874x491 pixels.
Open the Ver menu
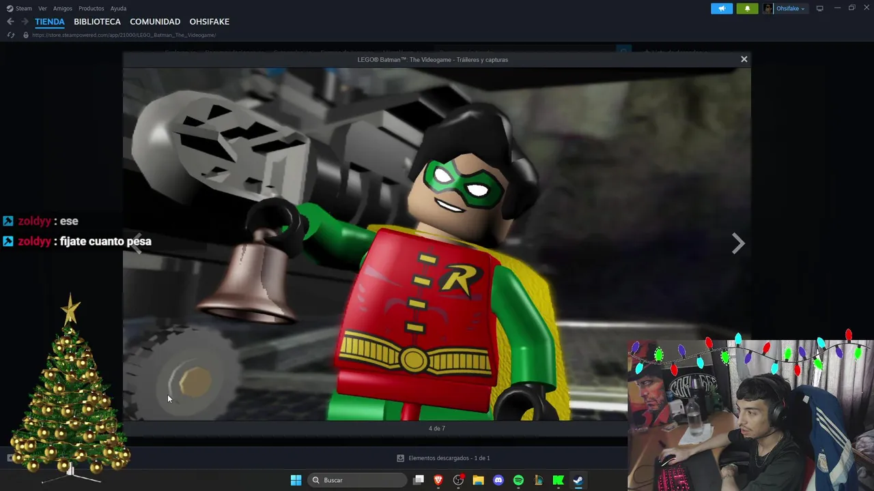coord(42,8)
